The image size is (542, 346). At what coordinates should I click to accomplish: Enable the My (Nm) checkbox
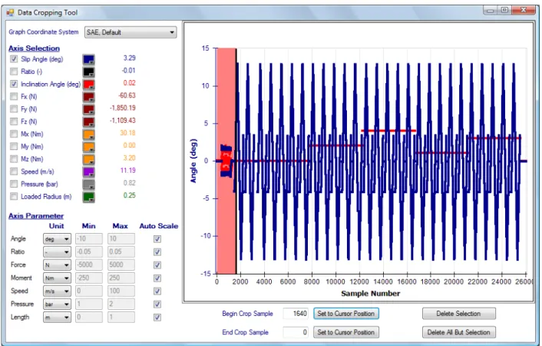point(14,146)
